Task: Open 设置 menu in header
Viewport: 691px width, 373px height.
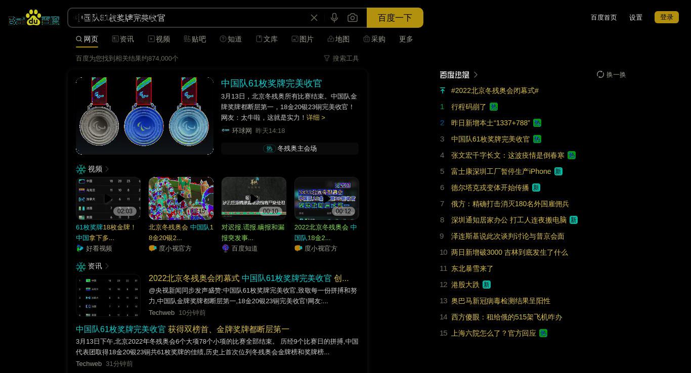Action: (x=636, y=17)
